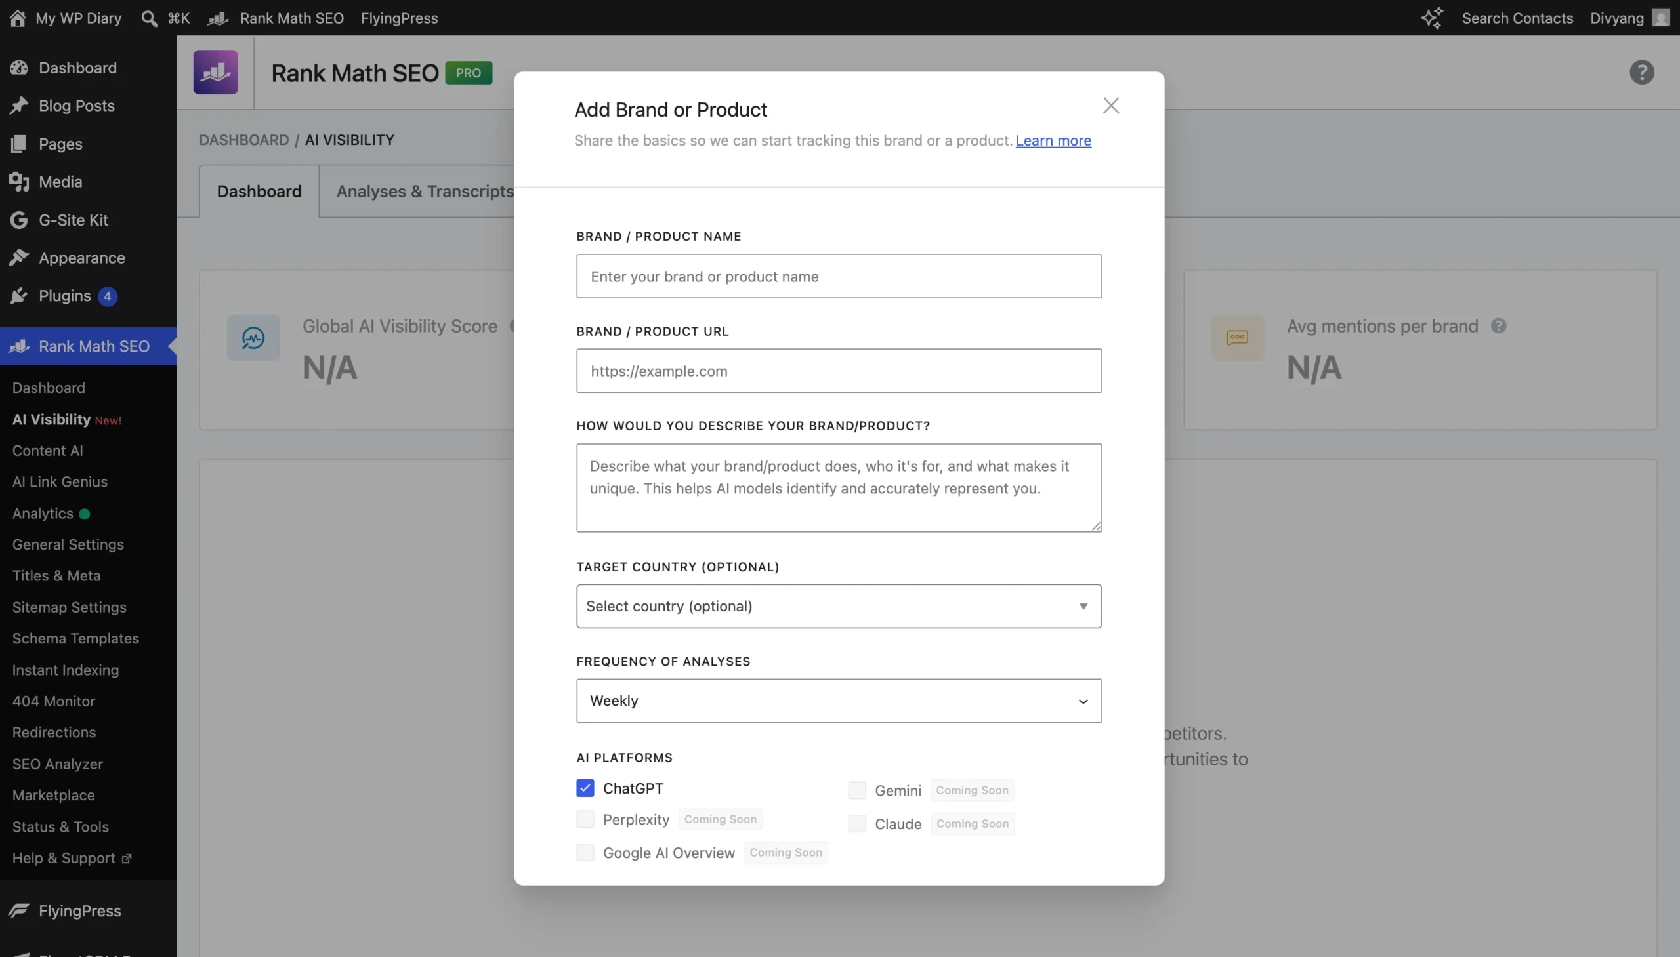This screenshot has width=1680, height=957.
Task: Click the Pages icon in sidebar
Action: pos(19,144)
